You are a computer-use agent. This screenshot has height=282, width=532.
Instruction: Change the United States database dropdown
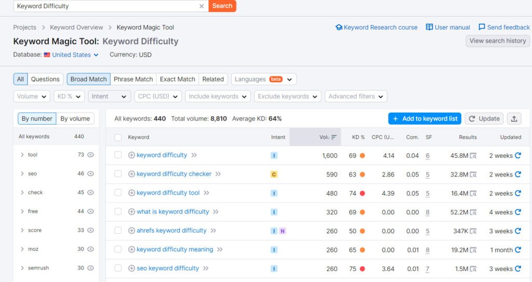[x=72, y=55]
